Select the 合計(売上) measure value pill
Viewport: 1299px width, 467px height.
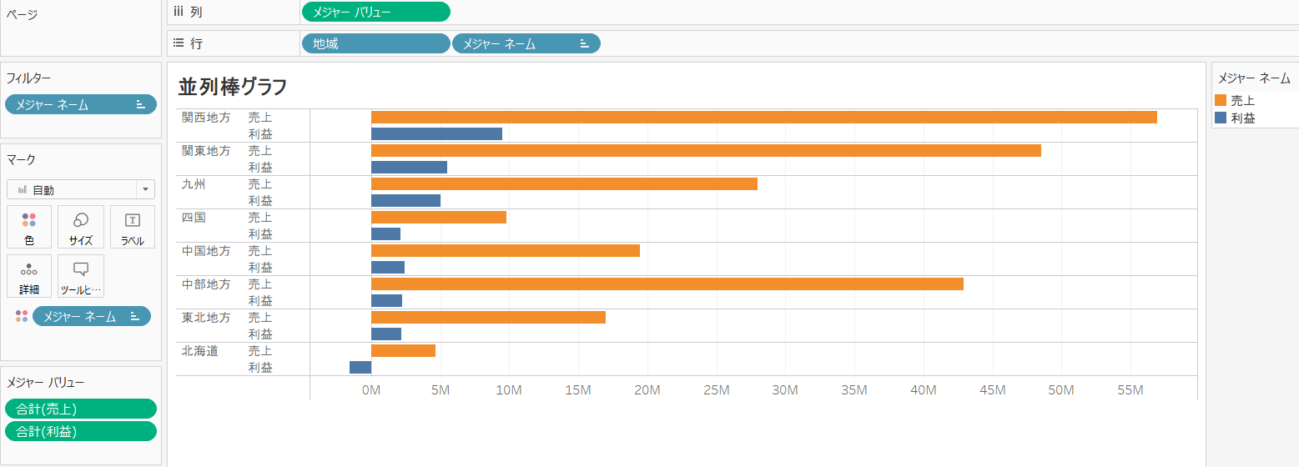[x=81, y=409]
